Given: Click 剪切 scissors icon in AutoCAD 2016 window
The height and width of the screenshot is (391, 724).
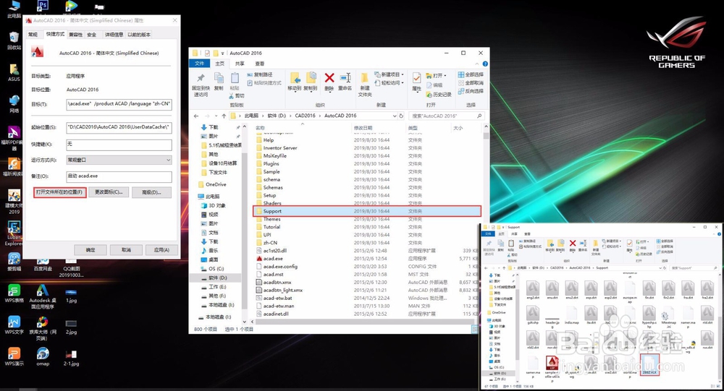Looking at the screenshot, I should [x=237, y=96].
